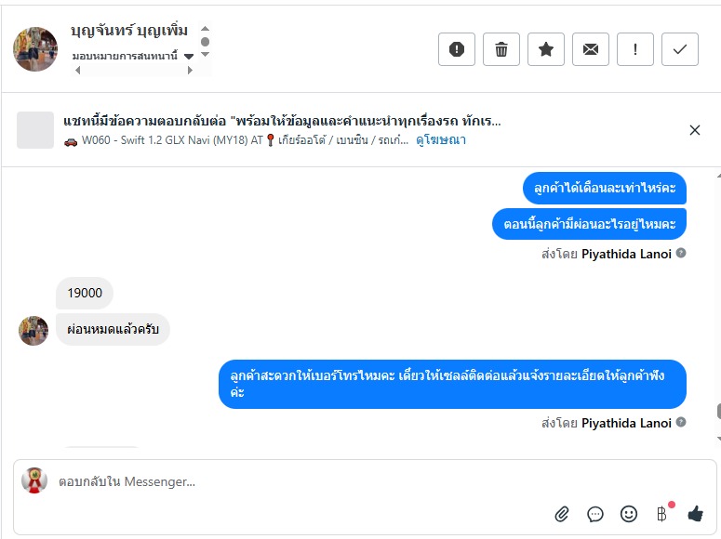721x539 pixels.
Task: Star this conversation as follow-up
Action: [x=546, y=49]
